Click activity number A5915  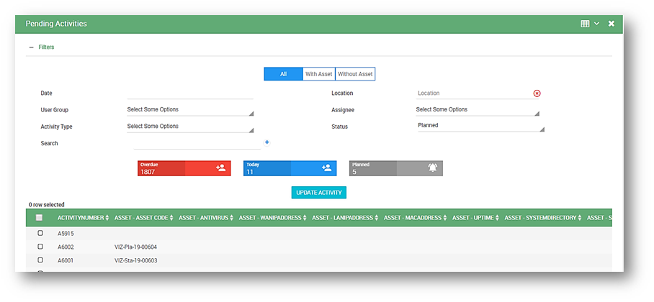pos(66,234)
